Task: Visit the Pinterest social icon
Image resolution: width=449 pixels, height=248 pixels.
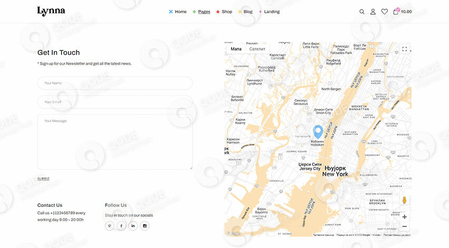Action: (110, 226)
